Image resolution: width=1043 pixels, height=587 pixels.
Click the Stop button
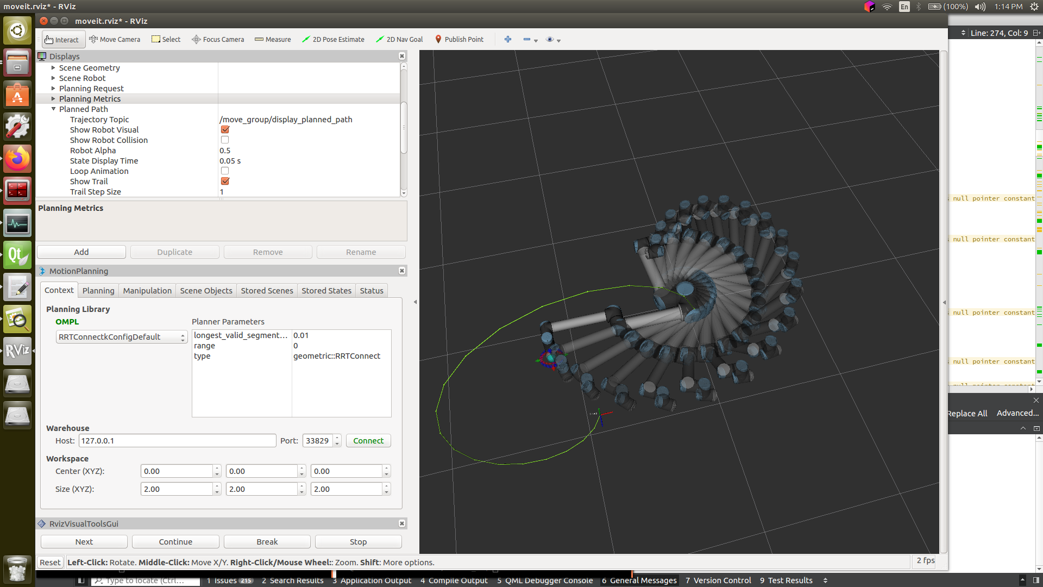[x=359, y=542]
